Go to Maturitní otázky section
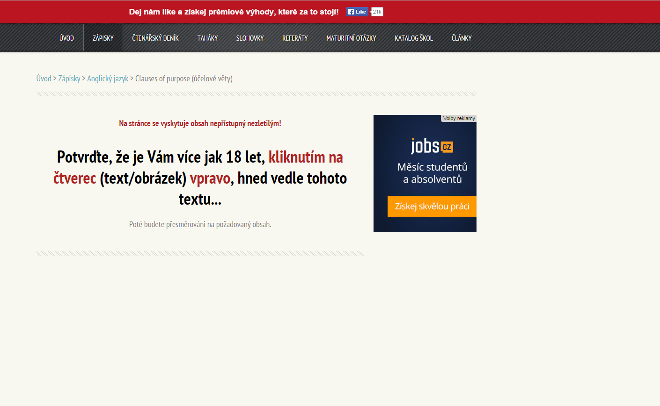Screen dimensions: 660x406 pyautogui.click(x=351, y=38)
